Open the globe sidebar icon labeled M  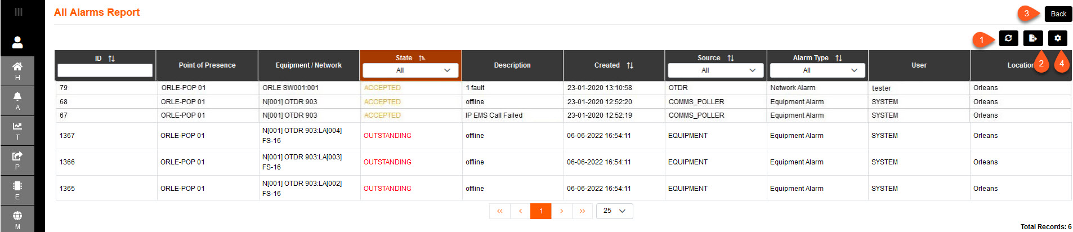coord(17,220)
